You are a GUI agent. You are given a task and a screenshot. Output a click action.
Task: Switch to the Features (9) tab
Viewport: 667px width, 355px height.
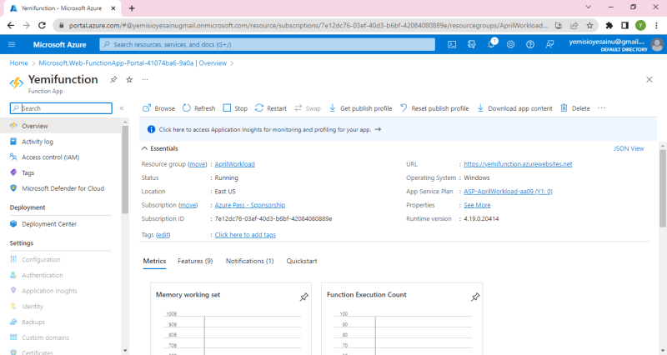click(195, 261)
